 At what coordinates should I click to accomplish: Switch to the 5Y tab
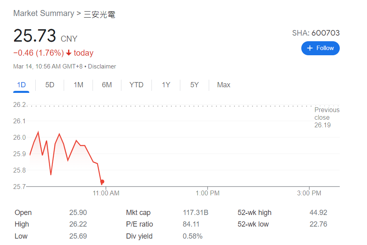[194, 85]
